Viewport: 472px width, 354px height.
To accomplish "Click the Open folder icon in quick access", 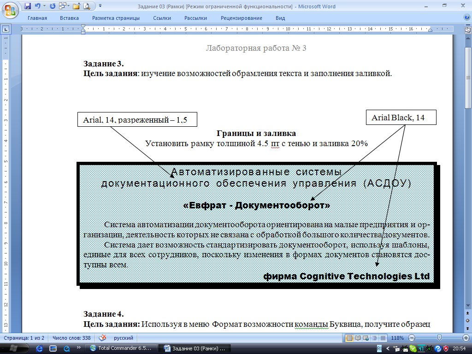I will click(x=76, y=6).
